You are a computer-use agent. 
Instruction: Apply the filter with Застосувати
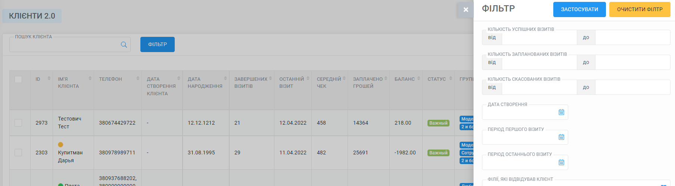click(x=579, y=9)
